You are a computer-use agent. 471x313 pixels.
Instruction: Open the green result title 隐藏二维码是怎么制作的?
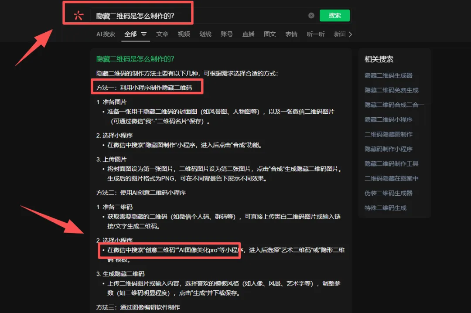point(135,59)
